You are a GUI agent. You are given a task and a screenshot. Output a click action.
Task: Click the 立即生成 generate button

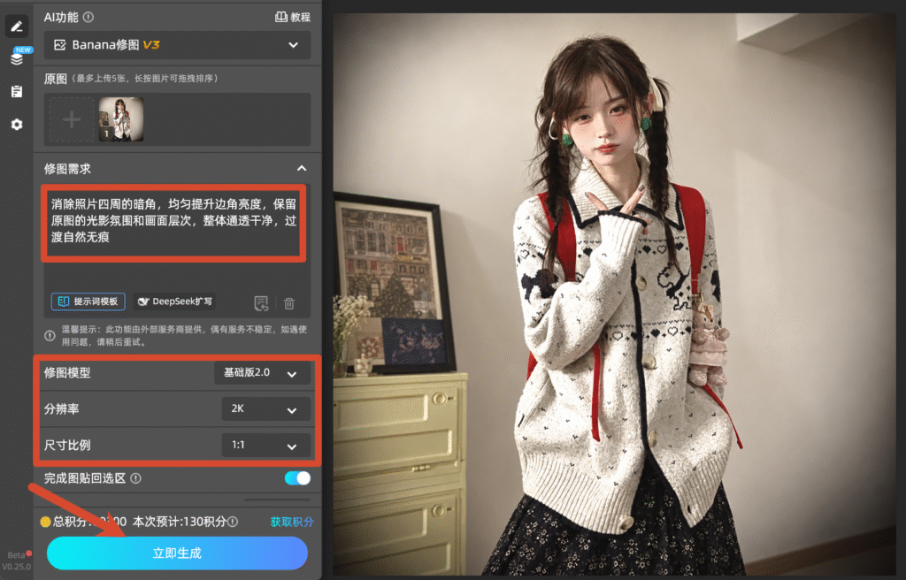tap(177, 553)
